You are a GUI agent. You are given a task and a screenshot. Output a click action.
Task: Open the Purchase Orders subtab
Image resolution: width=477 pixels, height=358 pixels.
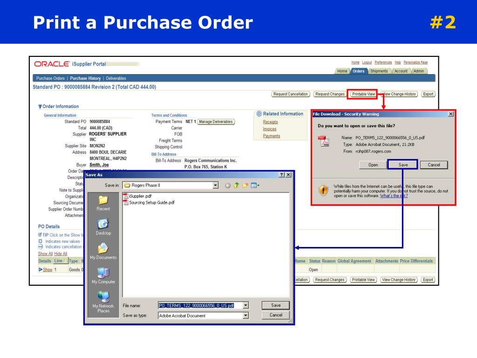pos(50,78)
